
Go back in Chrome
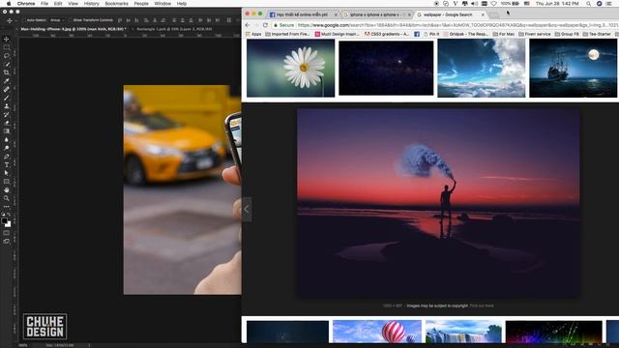pos(248,25)
